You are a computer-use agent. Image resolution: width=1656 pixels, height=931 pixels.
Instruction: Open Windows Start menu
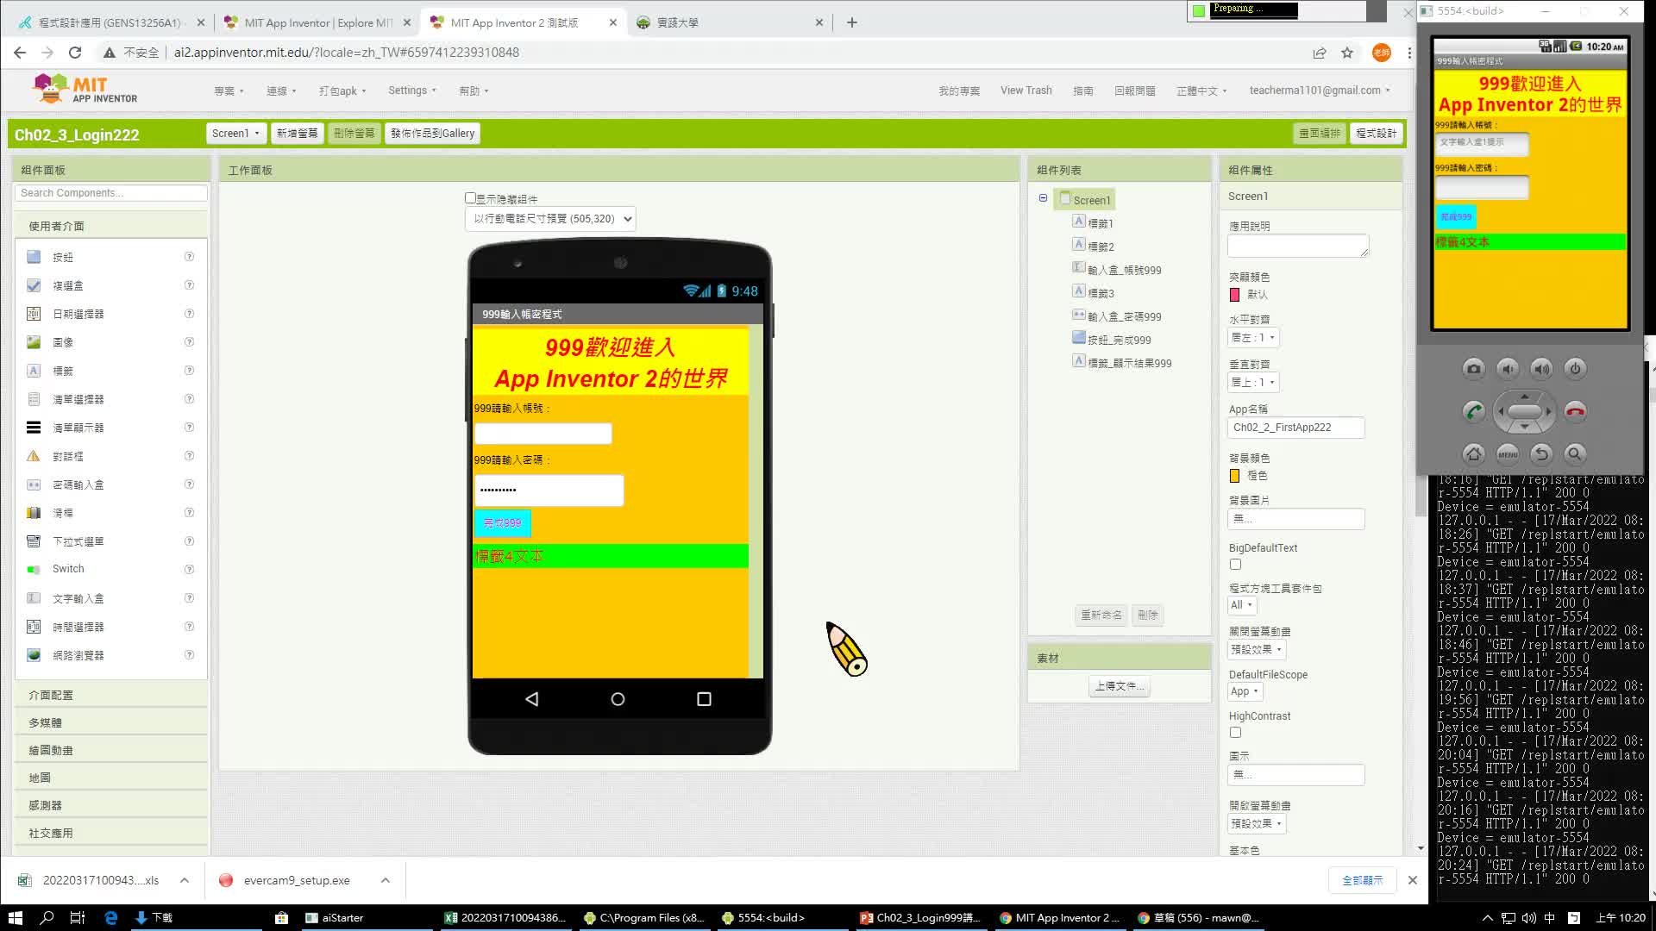pos(15,918)
